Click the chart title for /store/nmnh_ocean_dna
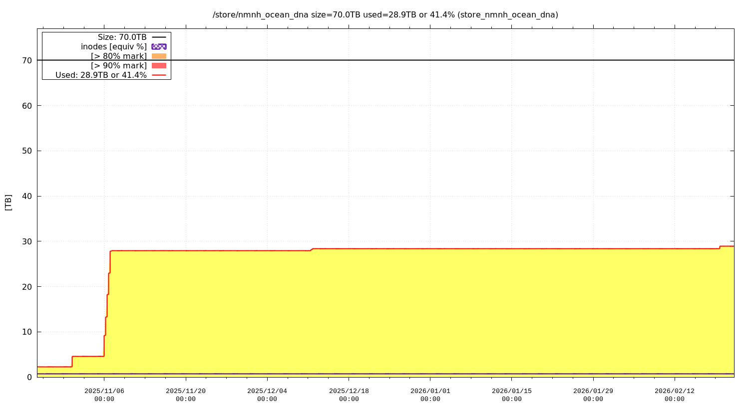This screenshot has width=749, height=409. pyautogui.click(x=385, y=15)
